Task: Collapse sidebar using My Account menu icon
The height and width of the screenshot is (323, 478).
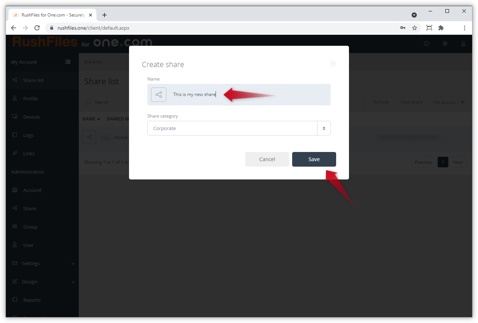Action: 68,62
